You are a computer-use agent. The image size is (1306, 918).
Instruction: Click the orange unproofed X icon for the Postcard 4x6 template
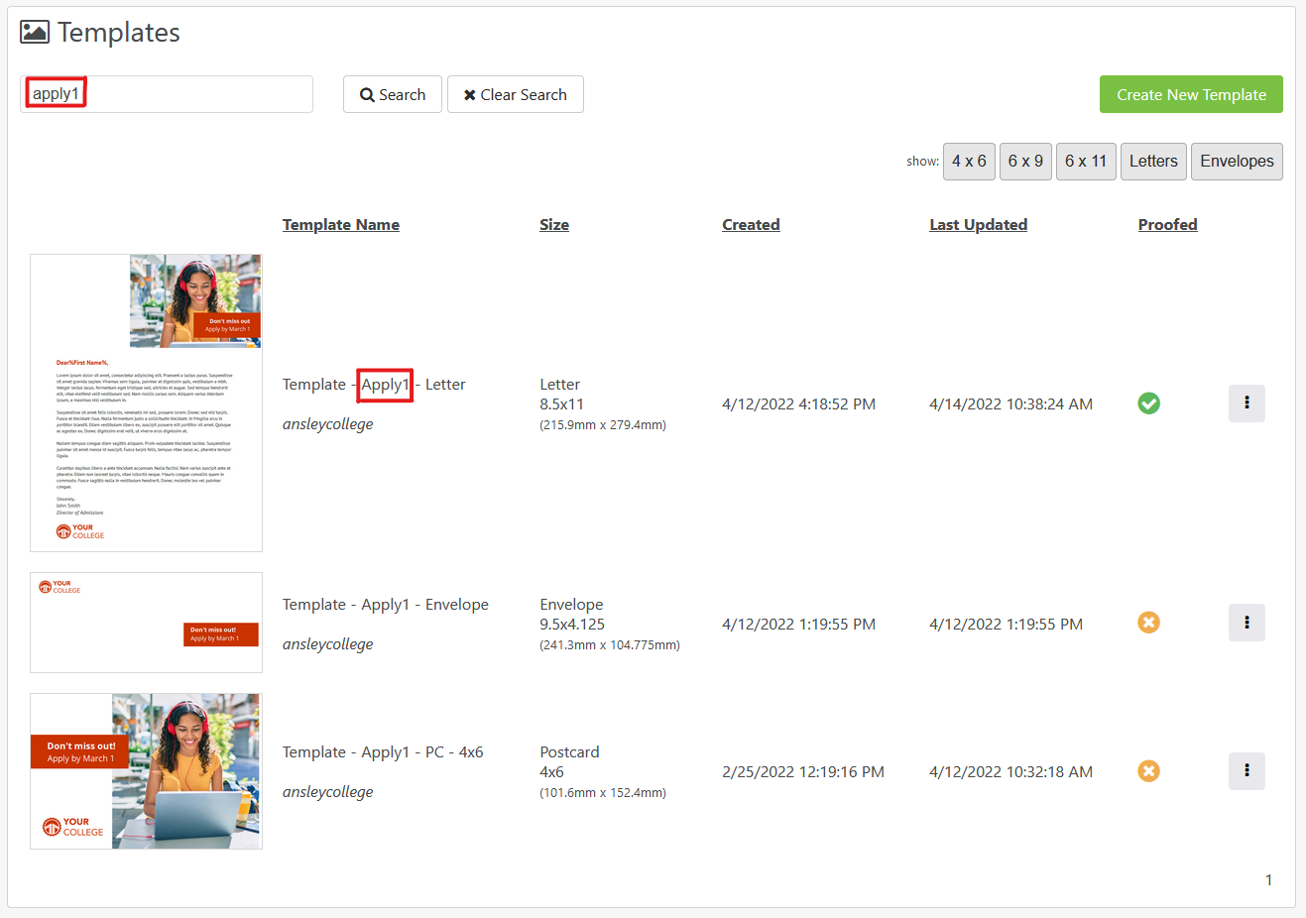[x=1149, y=771]
